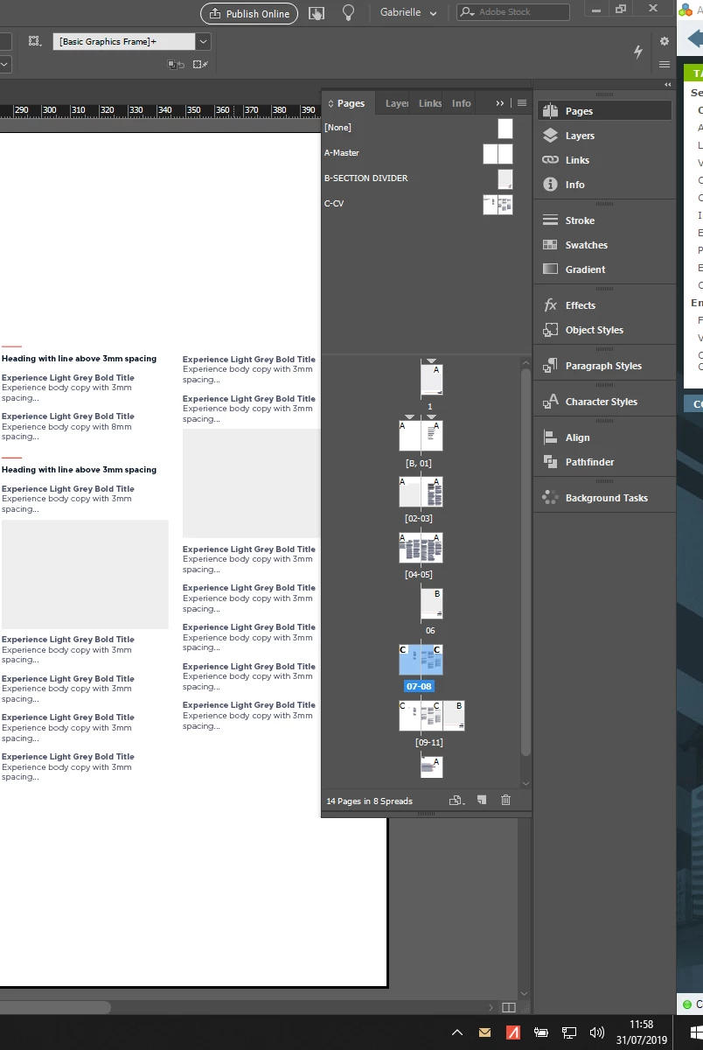Screen dimensions: 703x1050
Task: Open the Object Styles panel
Action: pos(605,330)
